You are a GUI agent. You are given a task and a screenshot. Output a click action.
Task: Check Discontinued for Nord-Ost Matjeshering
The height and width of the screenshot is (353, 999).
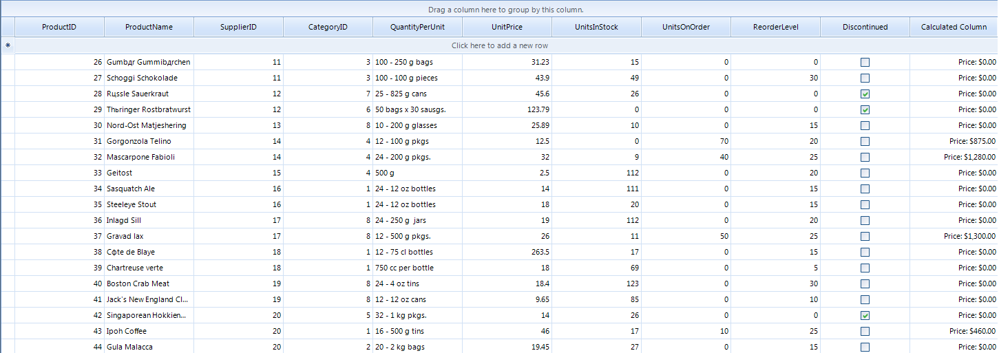pos(865,125)
